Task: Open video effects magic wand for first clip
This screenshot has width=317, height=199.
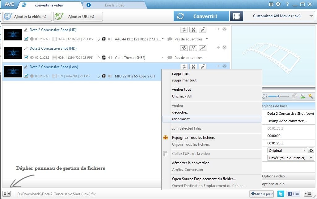Action: [x=203, y=29]
